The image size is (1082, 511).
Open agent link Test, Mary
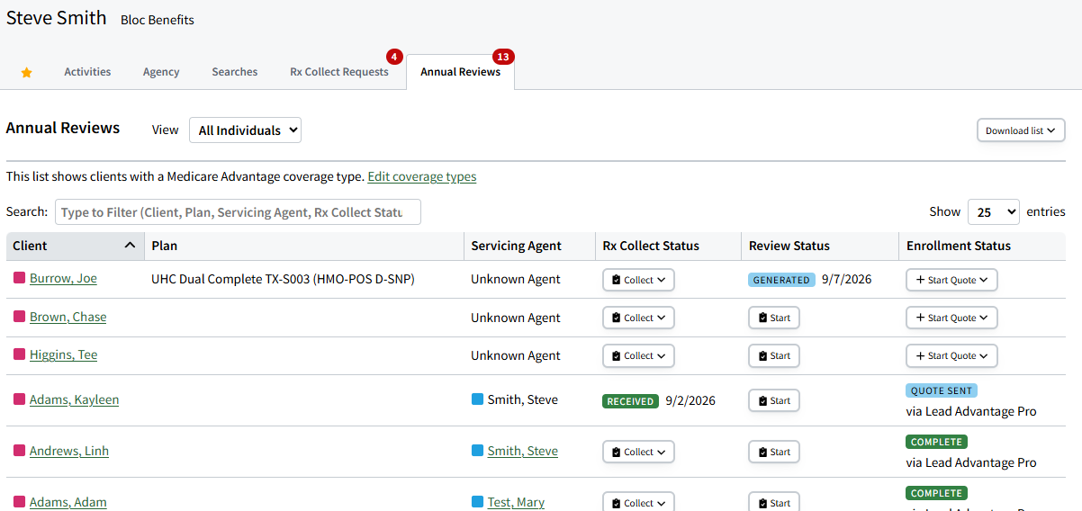coord(516,502)
